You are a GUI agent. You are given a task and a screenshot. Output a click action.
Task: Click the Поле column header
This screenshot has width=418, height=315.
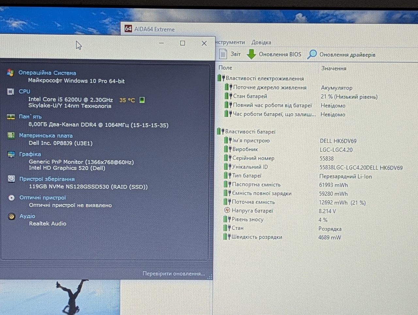(x=225, y=68)
